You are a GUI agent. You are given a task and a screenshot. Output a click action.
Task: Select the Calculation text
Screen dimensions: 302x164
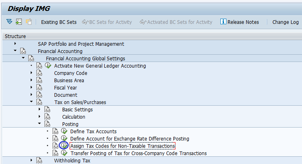point(74,117)
